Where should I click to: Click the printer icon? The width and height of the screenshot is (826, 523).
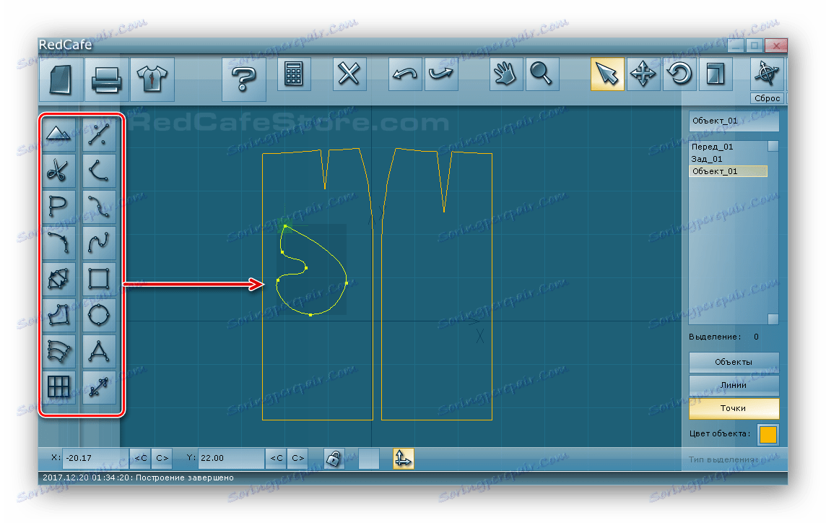coord(106,79)
